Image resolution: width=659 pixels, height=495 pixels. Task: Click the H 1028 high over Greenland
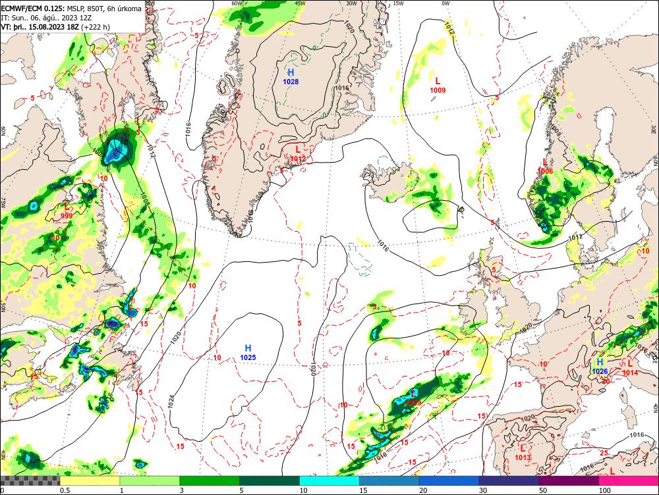(291, 77)
